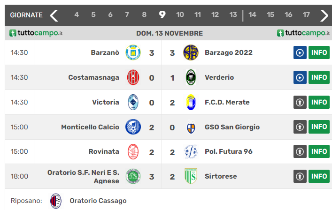
Task: Click upload icon for Victoria match
Action: pos(300,102)
